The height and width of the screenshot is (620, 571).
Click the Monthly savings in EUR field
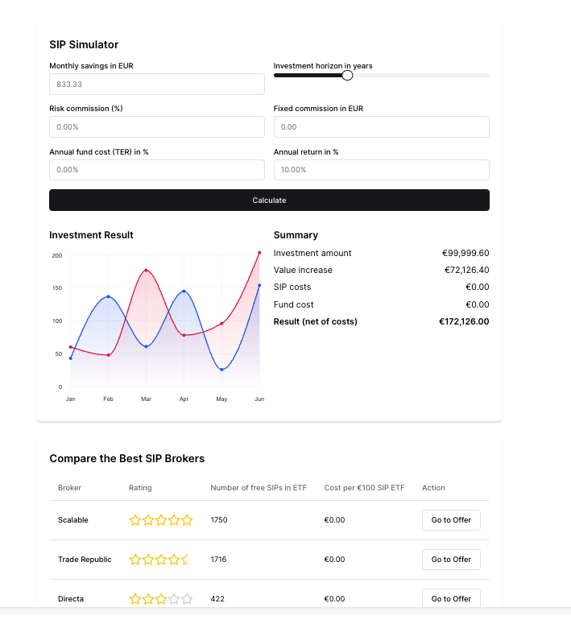coord(156,85)
